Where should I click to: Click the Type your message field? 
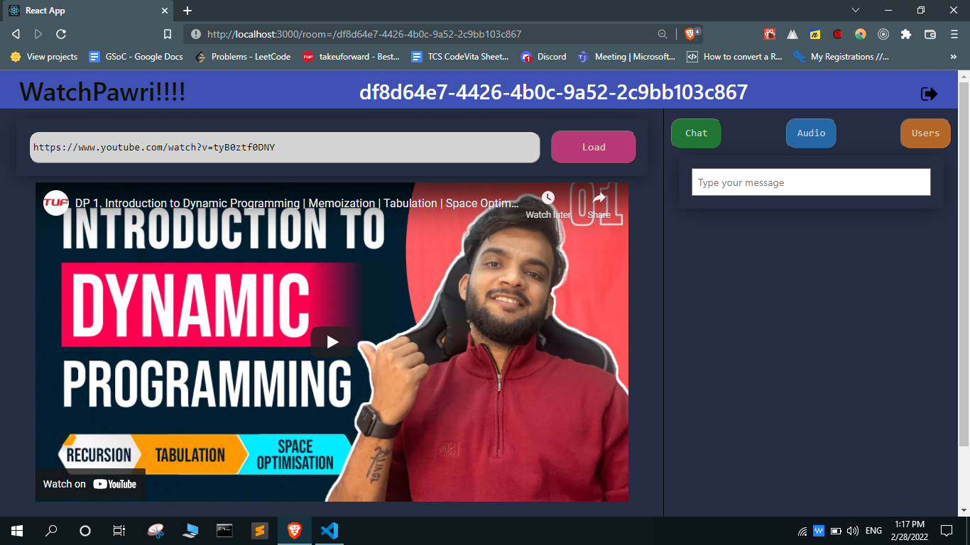click(810, 182)
